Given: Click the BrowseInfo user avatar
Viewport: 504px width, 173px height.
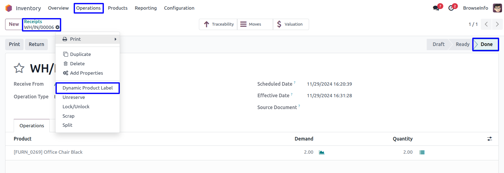Looking at the screenshot, I should [x=497, y=8].
